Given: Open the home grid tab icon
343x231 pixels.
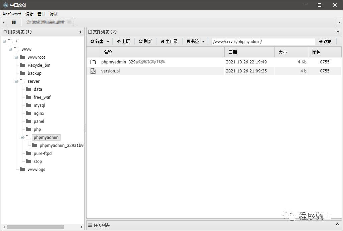Looking at the screenshot, I should click(14, 22).
